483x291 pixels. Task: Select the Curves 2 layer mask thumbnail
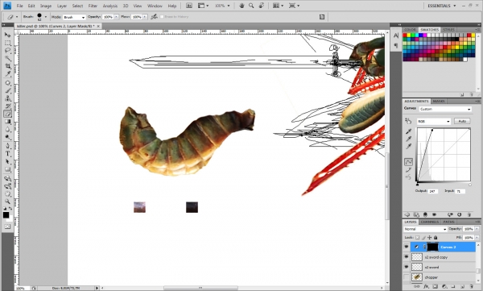point(432,247)
